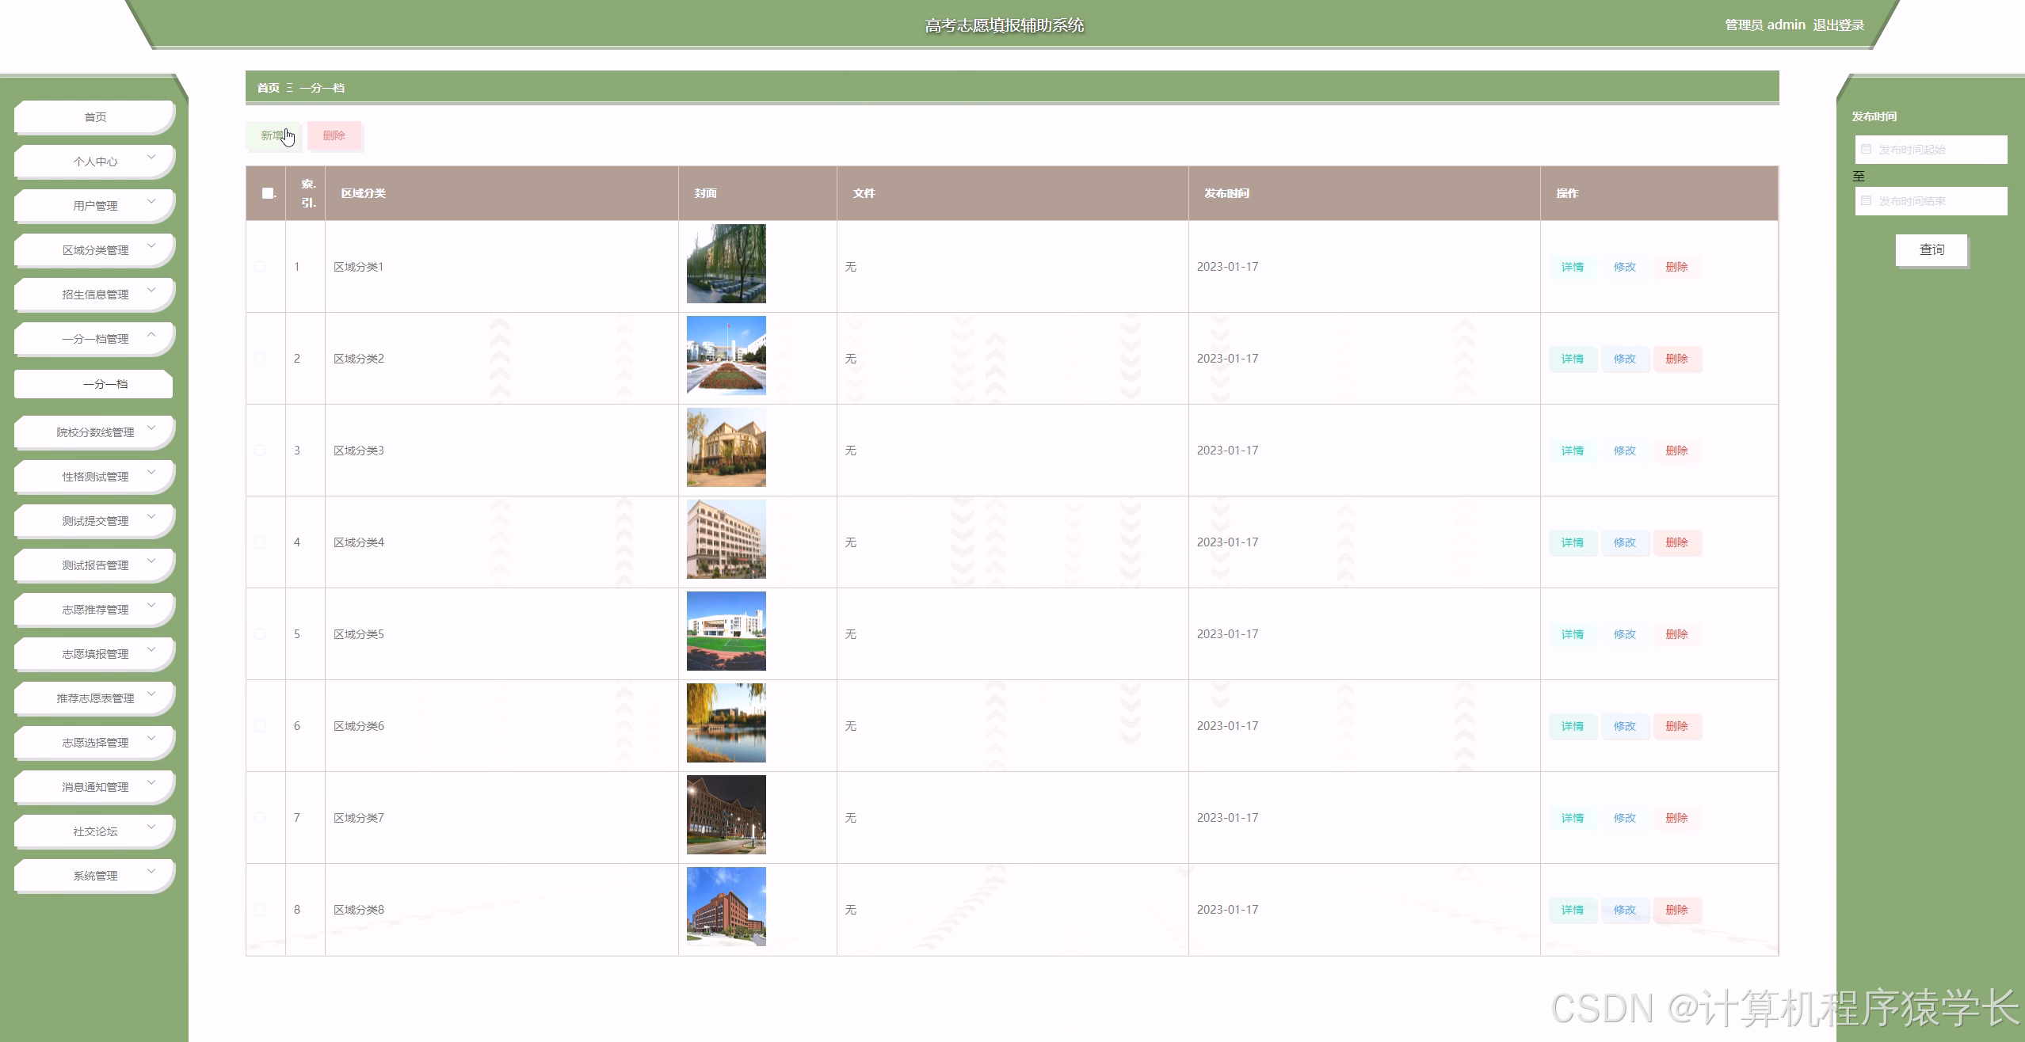Image resolution: width=2025 pixels, height=1042 pixels.
Task: Click the calendar icon in start date field
Action: 1866,150
